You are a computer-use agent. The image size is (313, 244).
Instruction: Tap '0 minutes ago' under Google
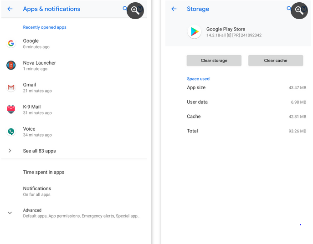point(36,47)
